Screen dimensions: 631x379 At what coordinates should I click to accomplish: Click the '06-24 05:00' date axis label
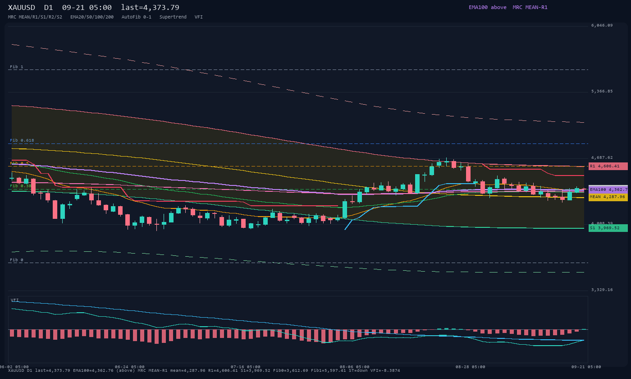(x=130, y=367)
